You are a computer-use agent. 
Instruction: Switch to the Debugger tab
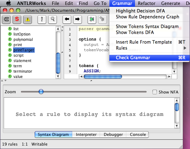coord(113,134)
